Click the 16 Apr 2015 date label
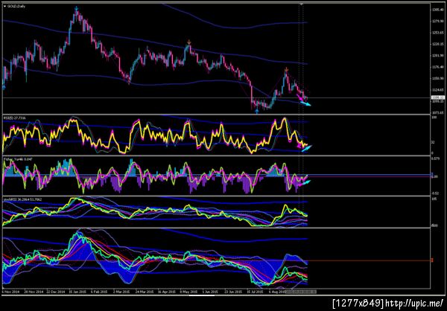The width and height of the screenshot is (447, 311). (x=168, y=292)
